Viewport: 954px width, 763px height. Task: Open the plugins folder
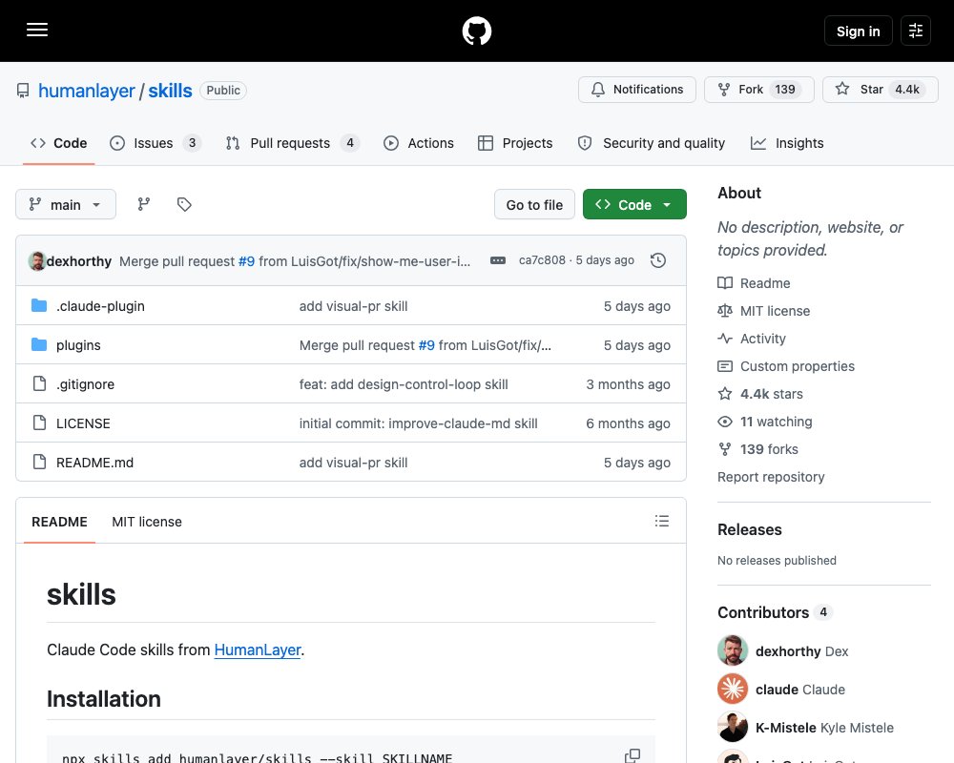[x=78, y=345]
